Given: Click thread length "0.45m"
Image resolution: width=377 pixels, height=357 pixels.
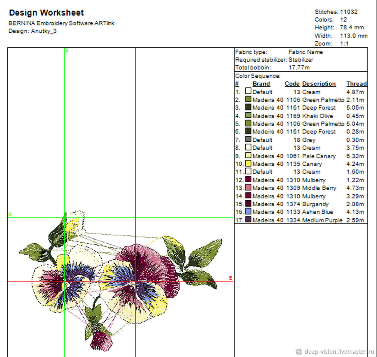Looking at the screenshot, I should [355, 116].
